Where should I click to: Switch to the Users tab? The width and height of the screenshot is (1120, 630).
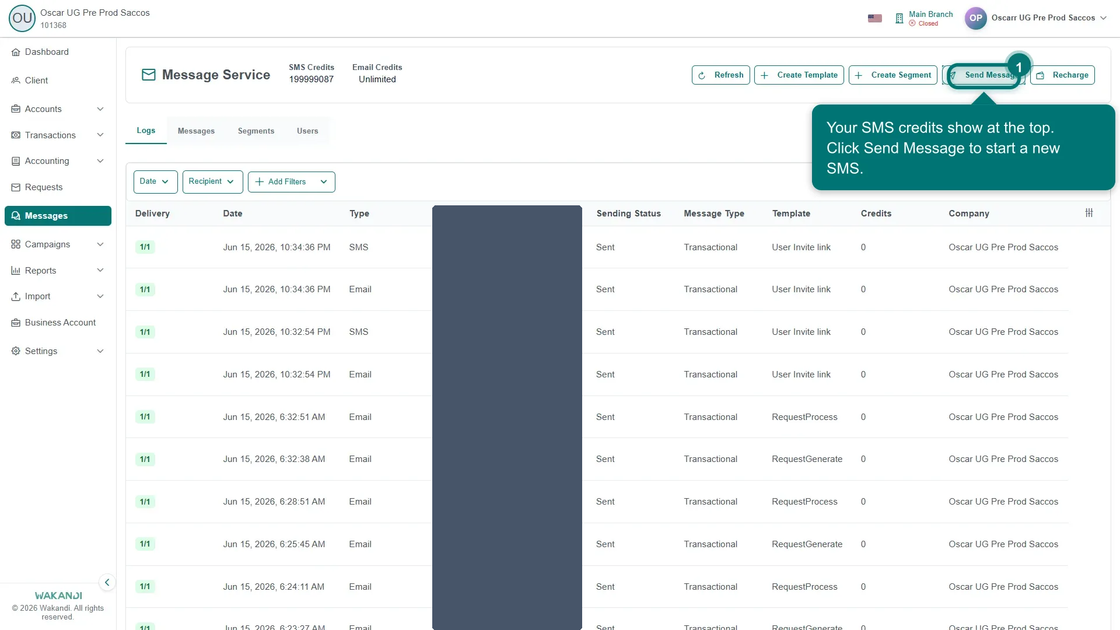[x=307, y=131]
